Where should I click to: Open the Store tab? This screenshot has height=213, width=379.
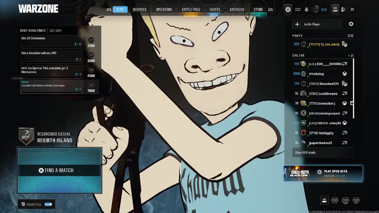(258, 9)
